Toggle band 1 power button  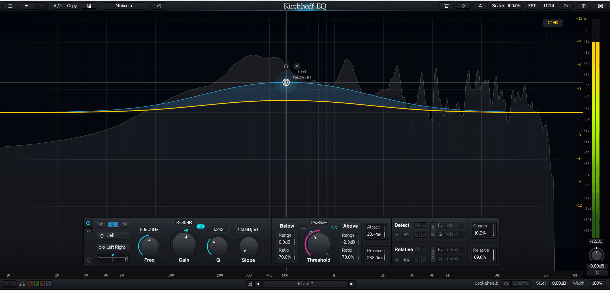tap(88, 223)
